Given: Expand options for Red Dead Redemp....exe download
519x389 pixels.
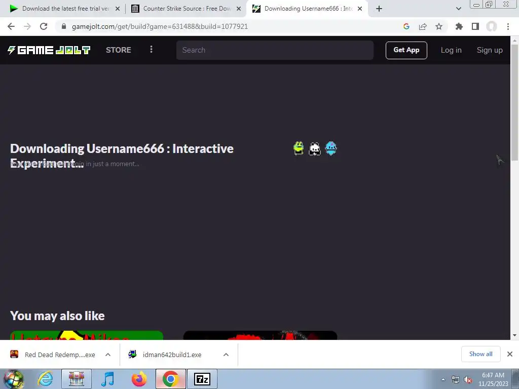Looking at the screenshot, I should click(108, 355).
